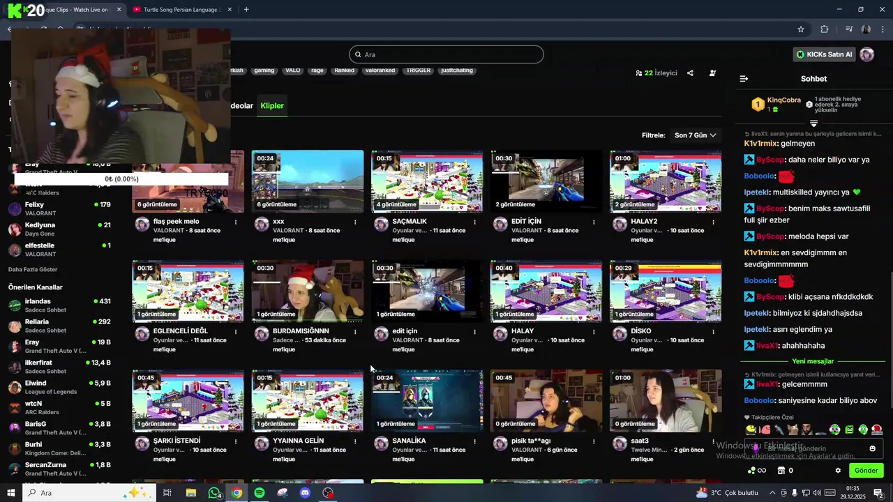The width and height of the screenshot is (893, 502).
Task: Click the TRIGGER tag
Action: tap(418, 70)
